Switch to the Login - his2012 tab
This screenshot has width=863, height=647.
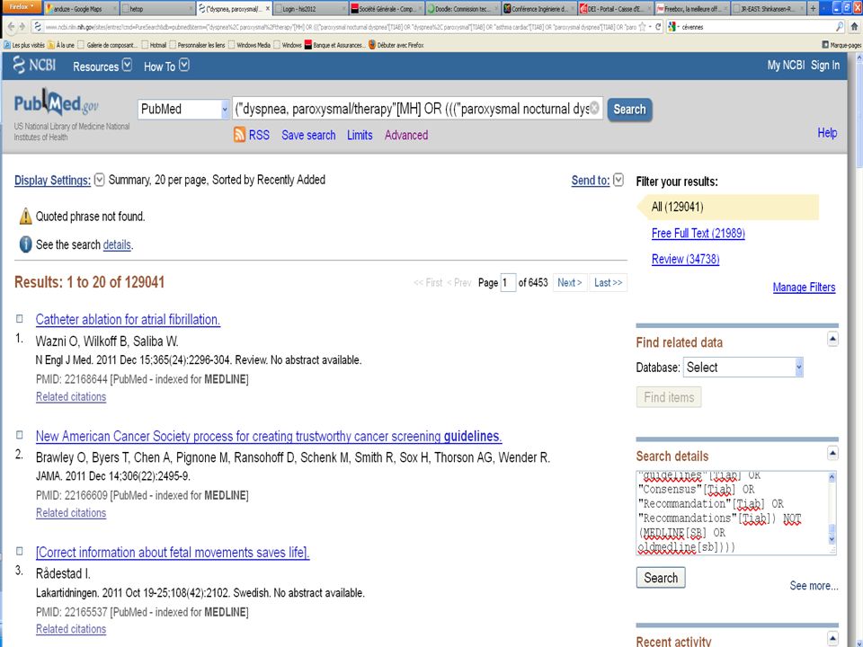pyautogui.click(x=311, y=9)
